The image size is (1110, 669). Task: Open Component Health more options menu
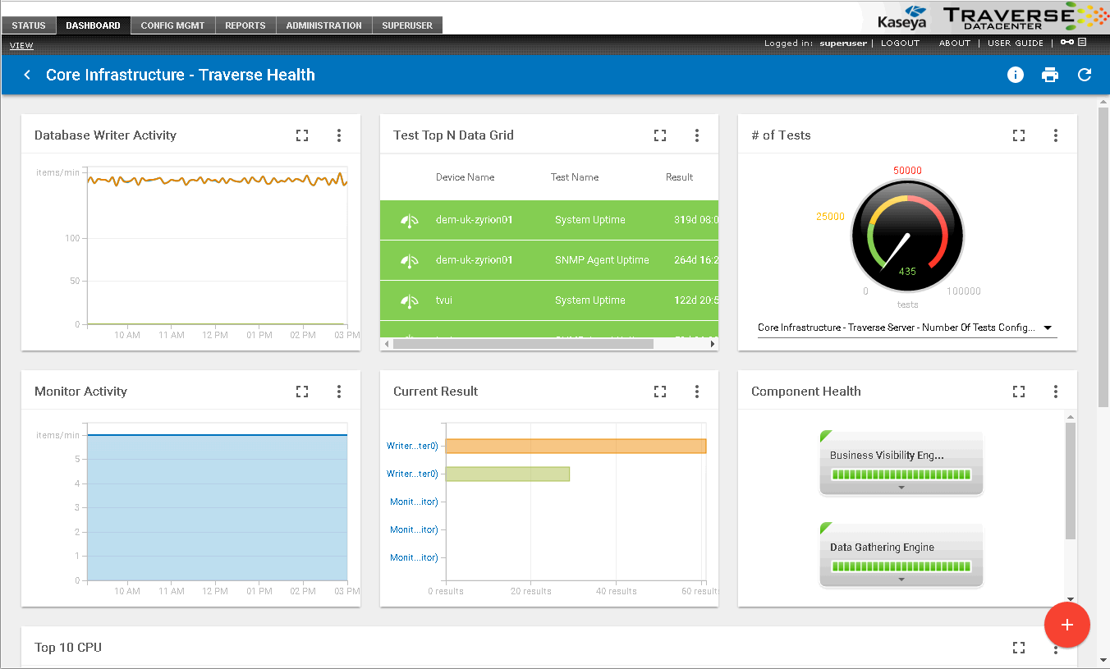(1056, 392)
